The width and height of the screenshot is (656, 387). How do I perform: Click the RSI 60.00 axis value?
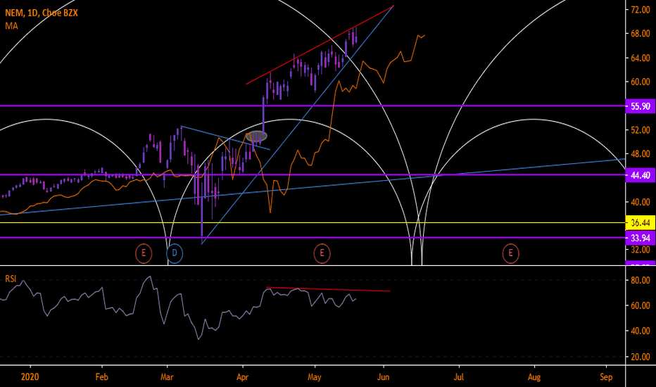640,305
